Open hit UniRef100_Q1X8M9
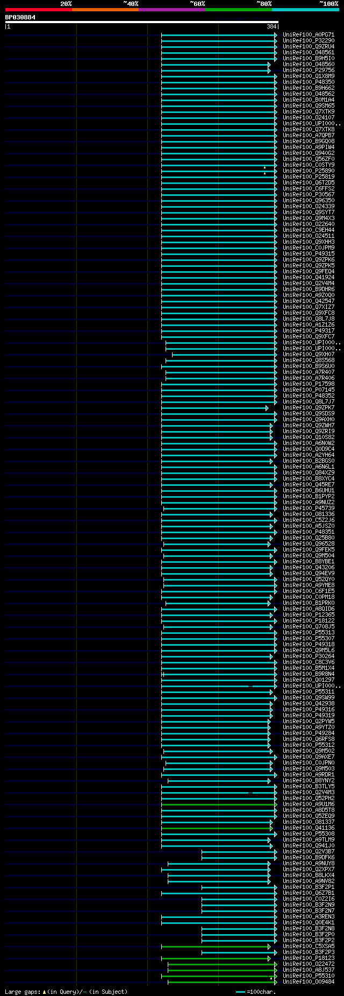 [309, 76]
